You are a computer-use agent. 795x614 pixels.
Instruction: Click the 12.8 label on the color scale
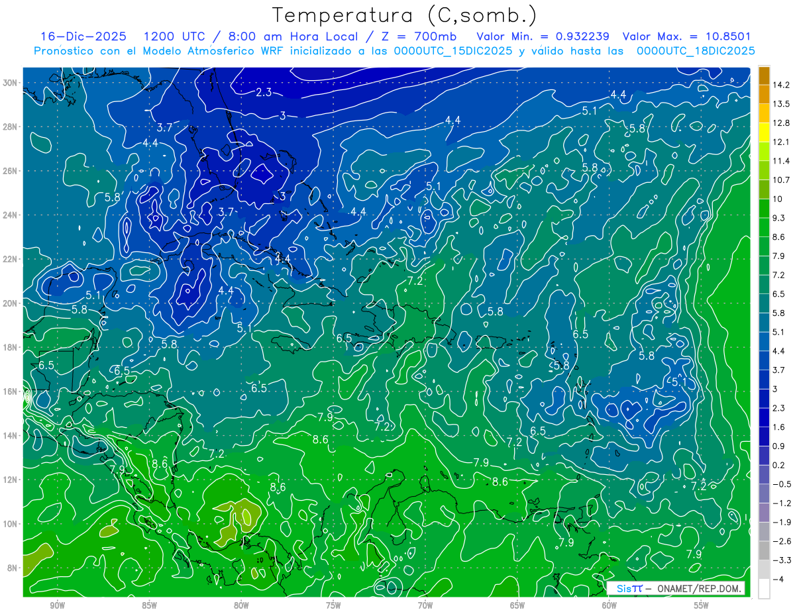click(780, 123)
